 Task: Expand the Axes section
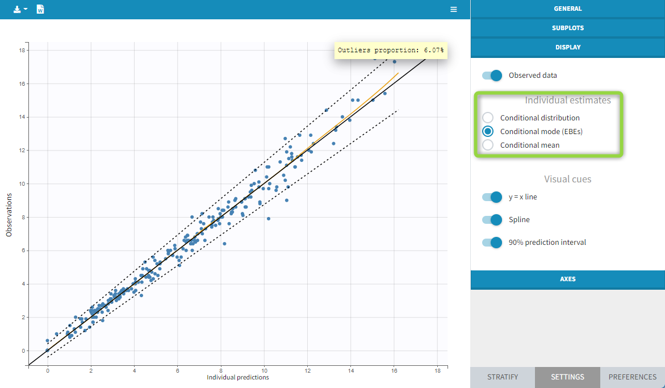pyautogui.click(x=567, y=279)
